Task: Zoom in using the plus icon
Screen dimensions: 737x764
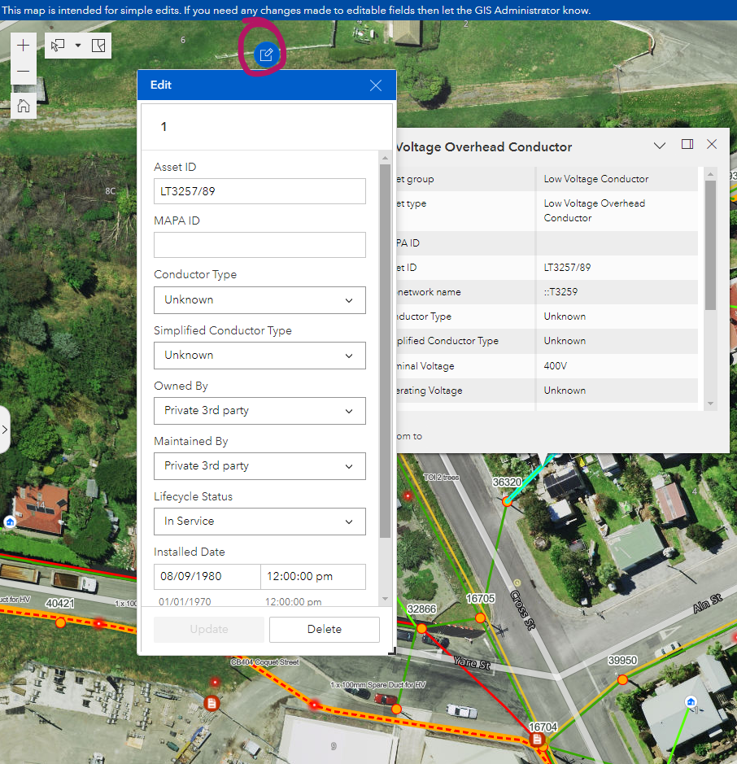Action: tap(23, 45)
